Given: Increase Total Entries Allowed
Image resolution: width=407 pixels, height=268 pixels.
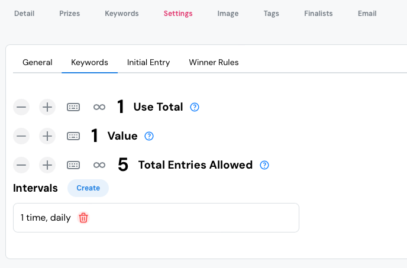Looking at the screenshot, I should tap(47, 165).
